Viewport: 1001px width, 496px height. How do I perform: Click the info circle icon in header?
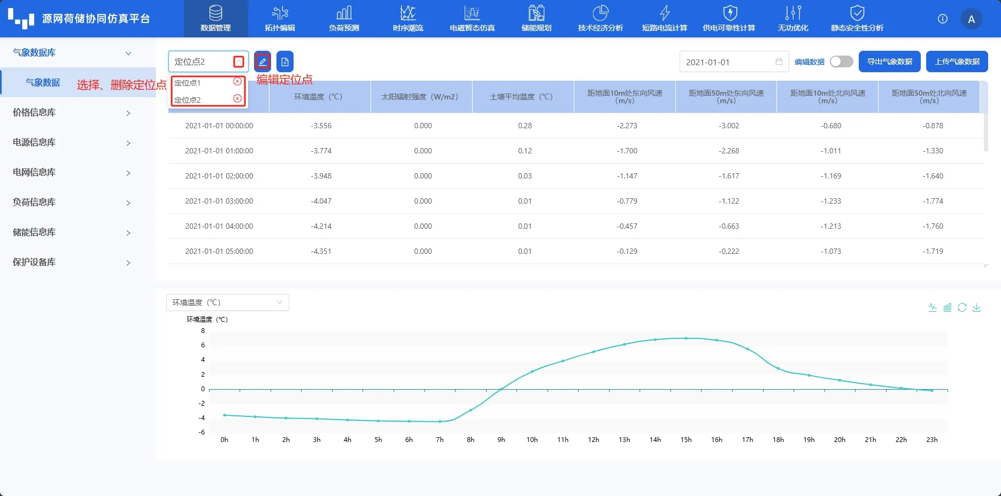943,19
